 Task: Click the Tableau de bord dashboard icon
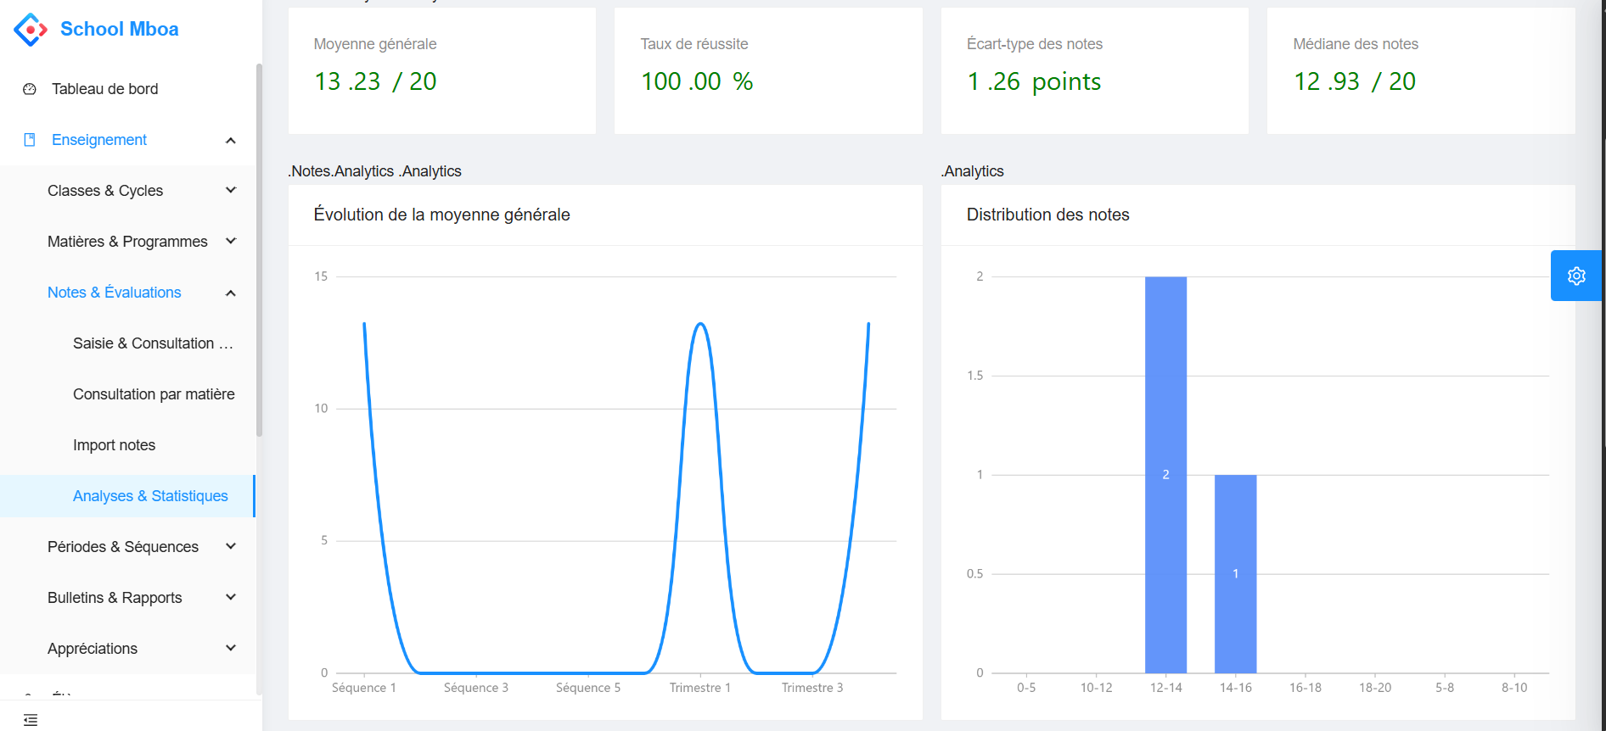pos(30,89)
